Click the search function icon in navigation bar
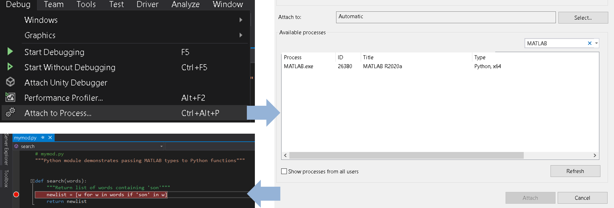This screenshot has width=614, height=208. tap(16, 146)
